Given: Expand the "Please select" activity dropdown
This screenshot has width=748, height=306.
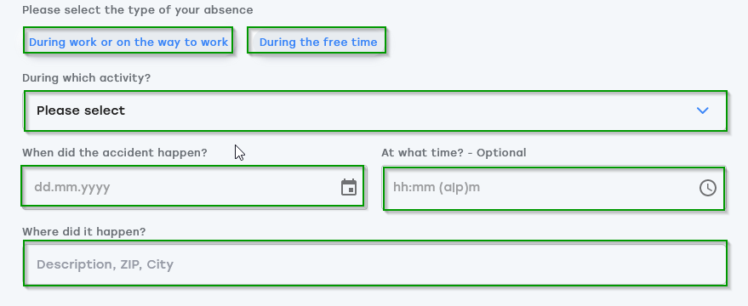Looking at the screenshot, I should pos(375,110).
